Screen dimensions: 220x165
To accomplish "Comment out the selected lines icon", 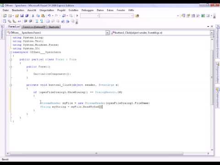I will tap(37, 21).
